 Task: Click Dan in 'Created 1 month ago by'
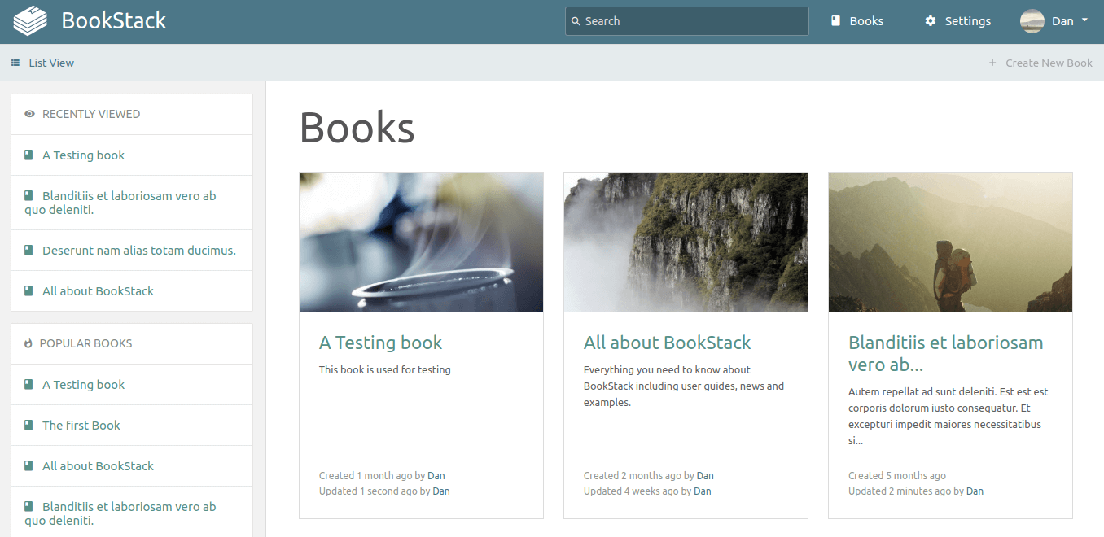[436, 475]
